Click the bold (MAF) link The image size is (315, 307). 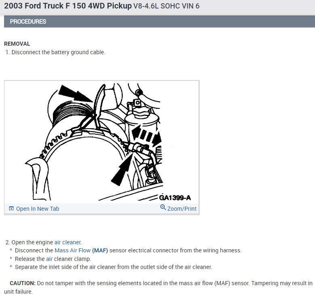click(100, 250)
